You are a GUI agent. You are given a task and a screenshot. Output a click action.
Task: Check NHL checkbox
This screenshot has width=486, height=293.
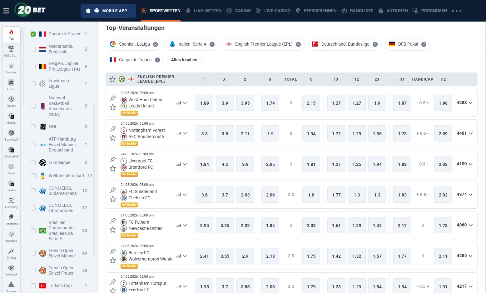[33, 127]
